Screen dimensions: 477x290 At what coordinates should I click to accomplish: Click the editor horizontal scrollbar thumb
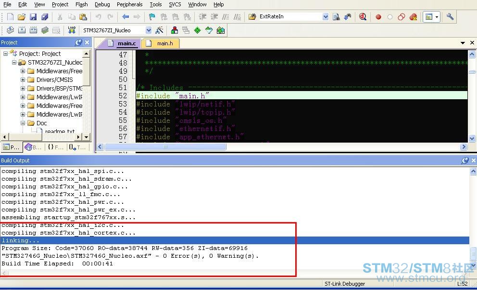(x=165, y=147)
